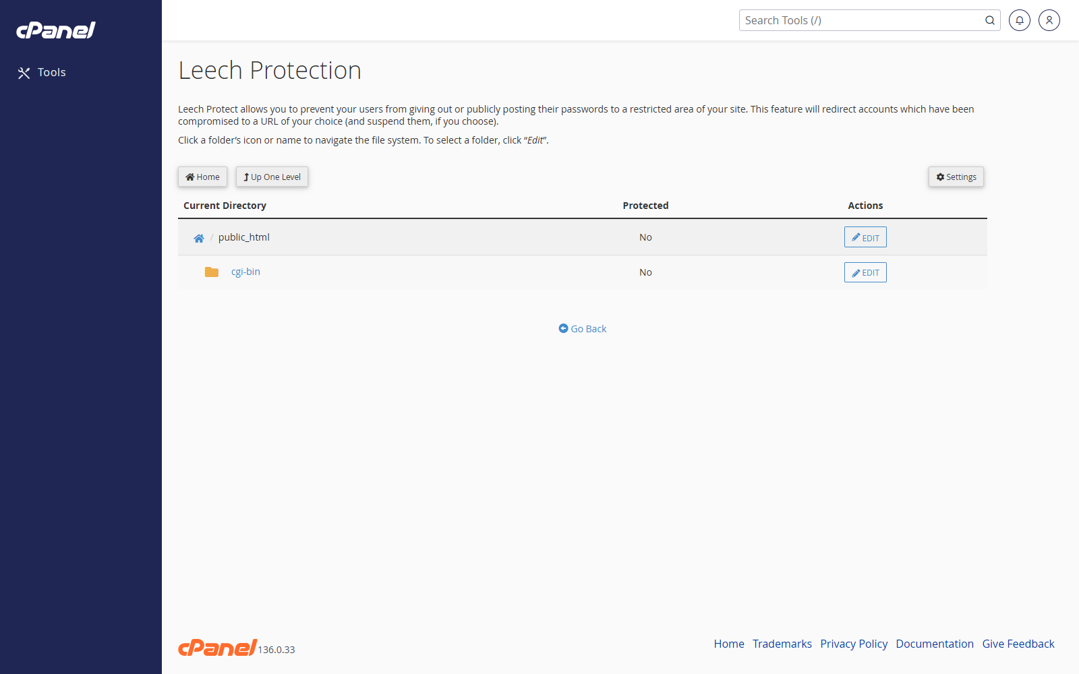
Task: Click the Home directory button
Action: click(x=202, y=177)
